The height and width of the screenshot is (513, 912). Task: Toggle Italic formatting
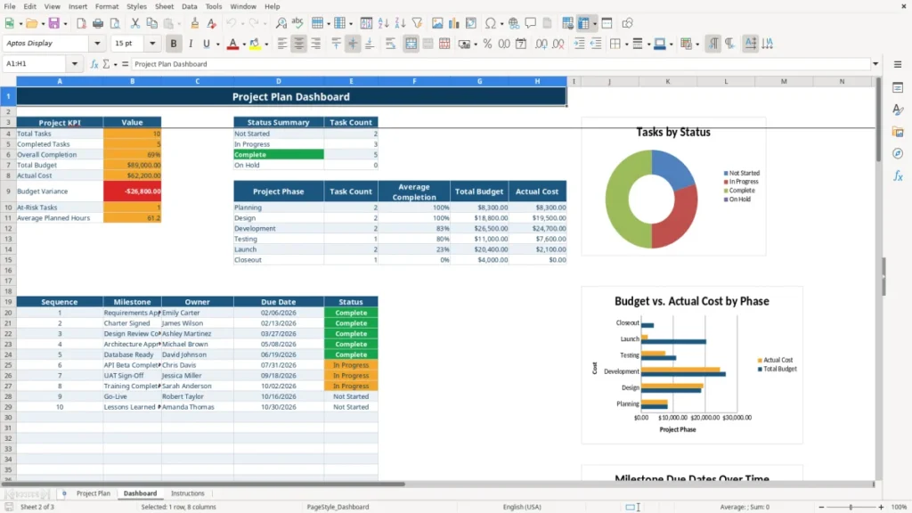point(191,44)
